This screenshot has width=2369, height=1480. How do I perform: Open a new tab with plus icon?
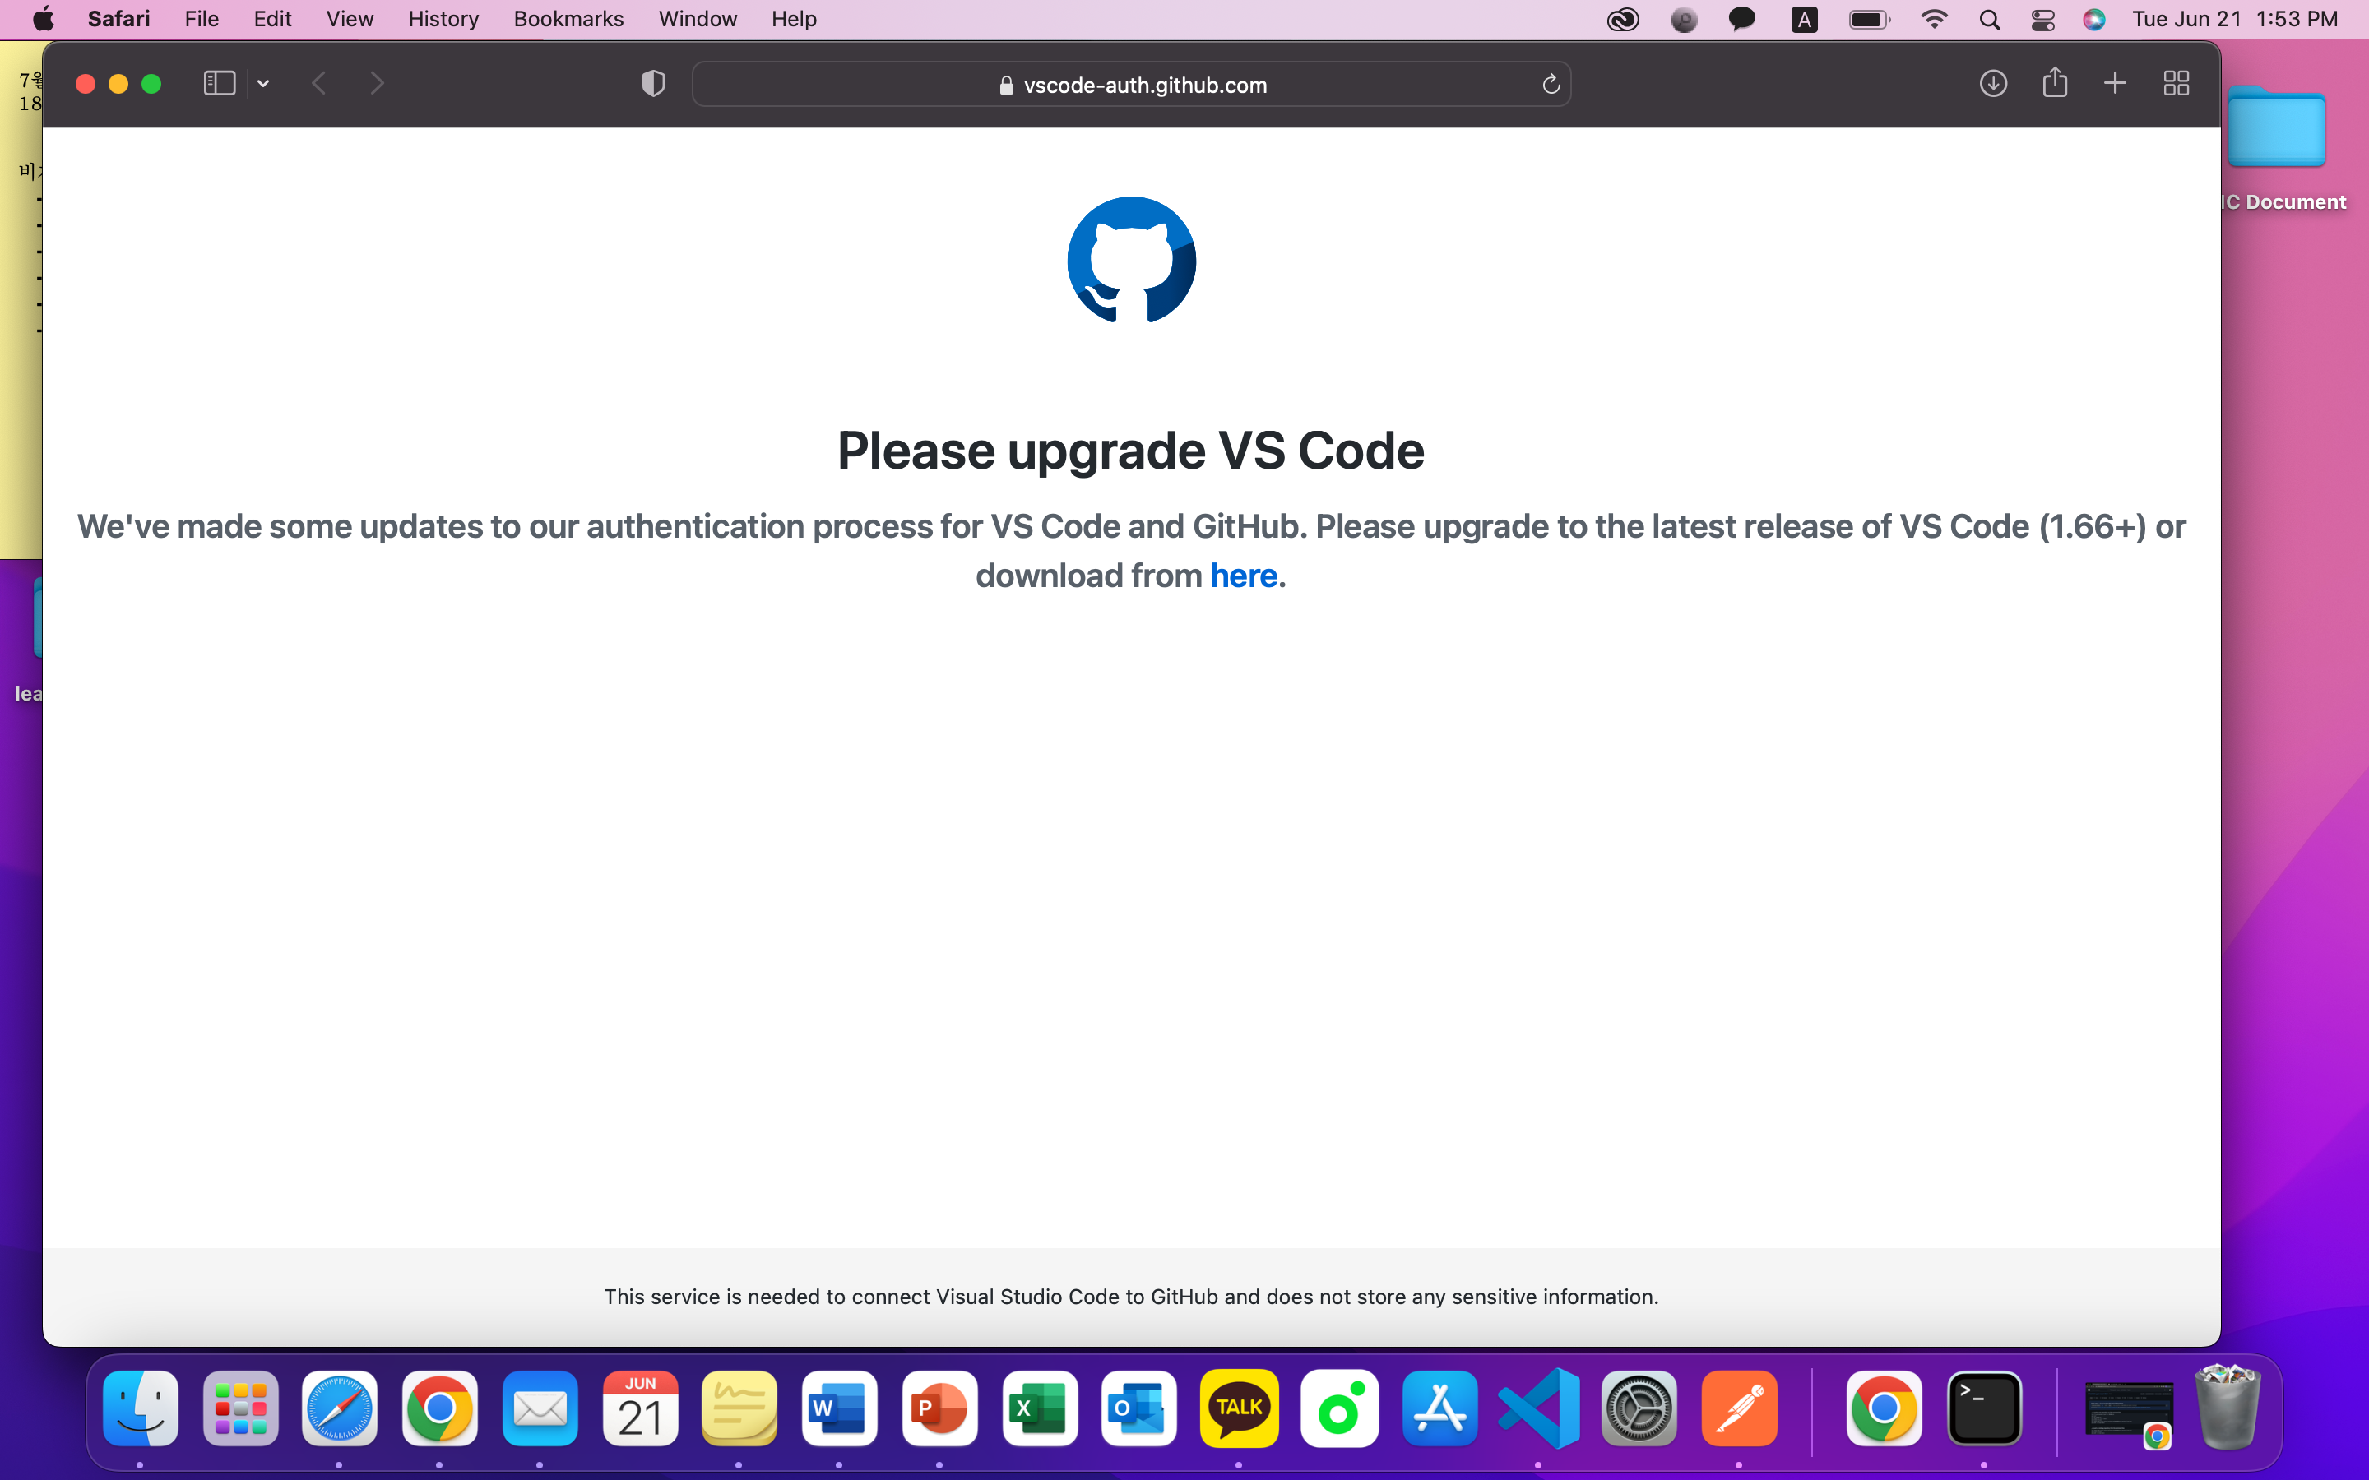coord(2115,84)
